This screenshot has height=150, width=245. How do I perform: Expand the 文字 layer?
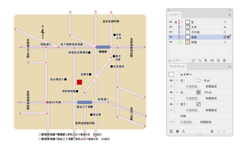pyautogui.click(x=182, y=27)
